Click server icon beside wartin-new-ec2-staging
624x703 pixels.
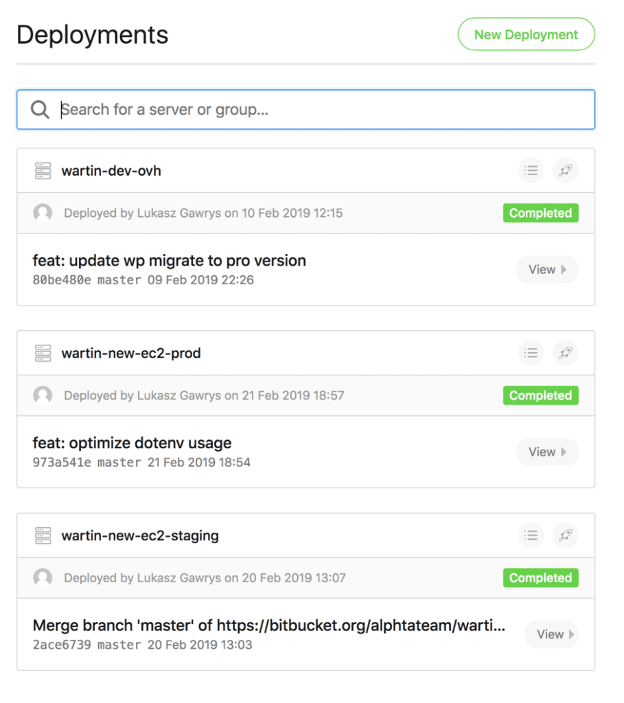(x=43, y=535)
